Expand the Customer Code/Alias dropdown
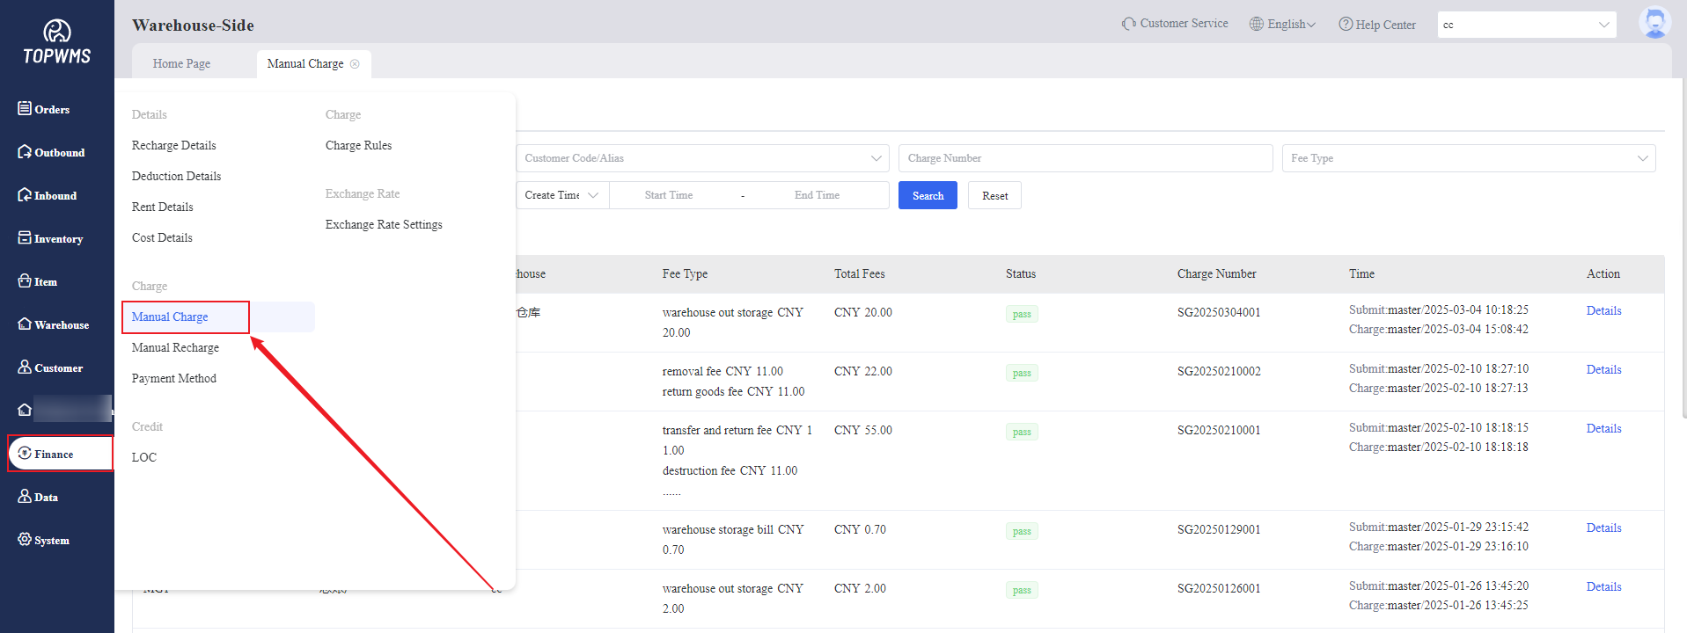Screen dimensions: 1687x633 click(x=701, y=158)
